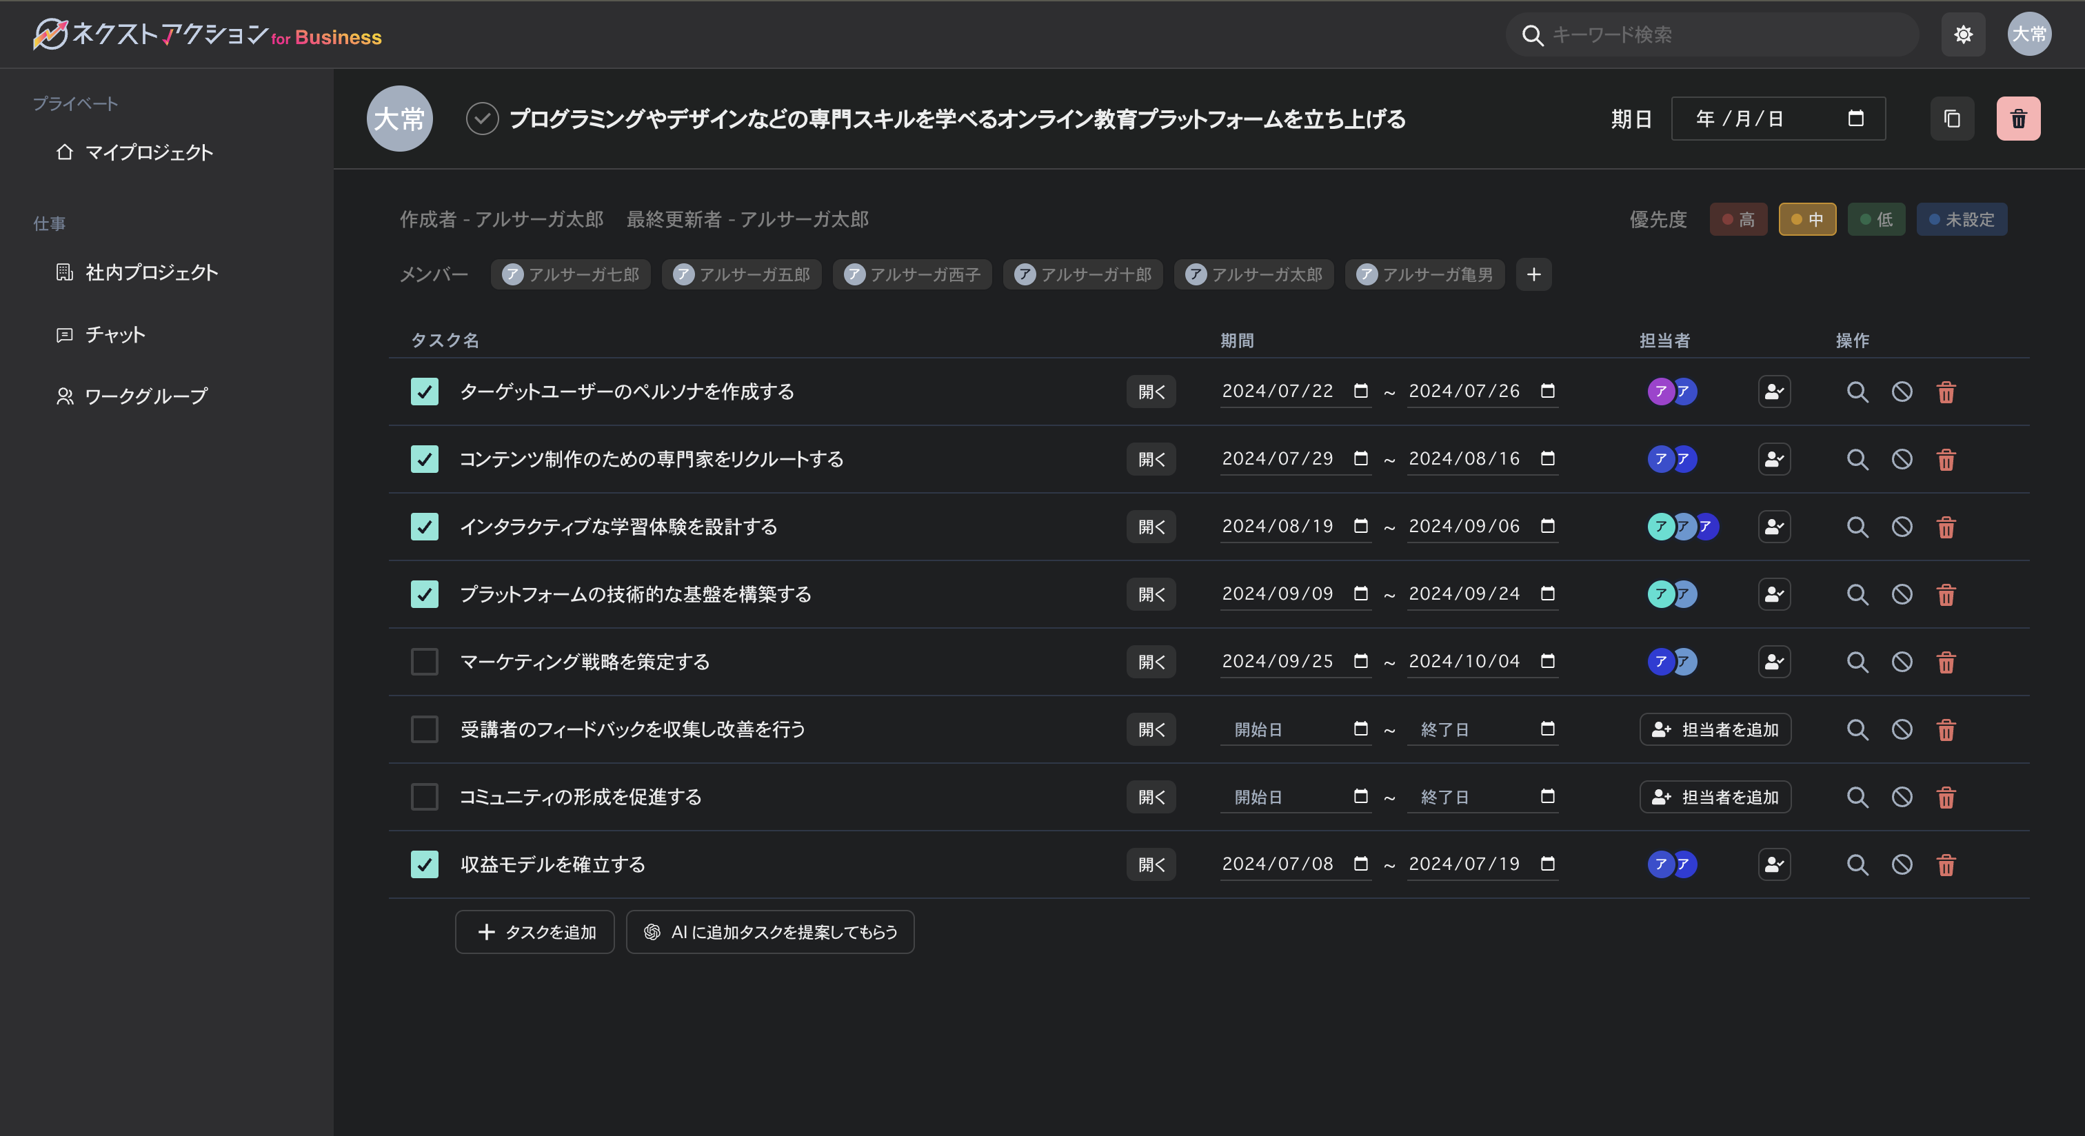Click the copy project icon
The width and height of the screenshot is (2085, 1136).
click(x=1951, y=119)
